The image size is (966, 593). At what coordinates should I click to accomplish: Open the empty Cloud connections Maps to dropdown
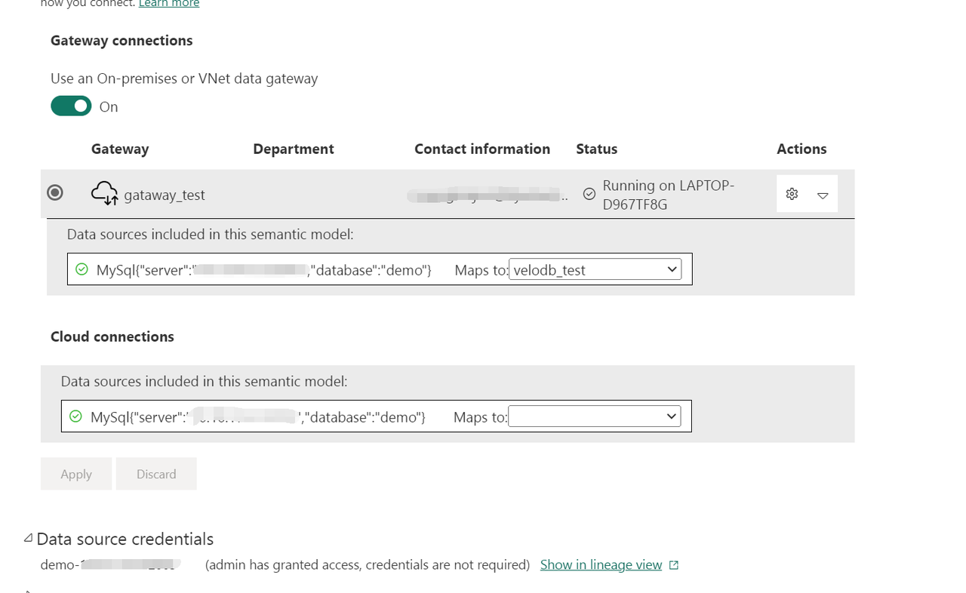[x=594, y=416]
